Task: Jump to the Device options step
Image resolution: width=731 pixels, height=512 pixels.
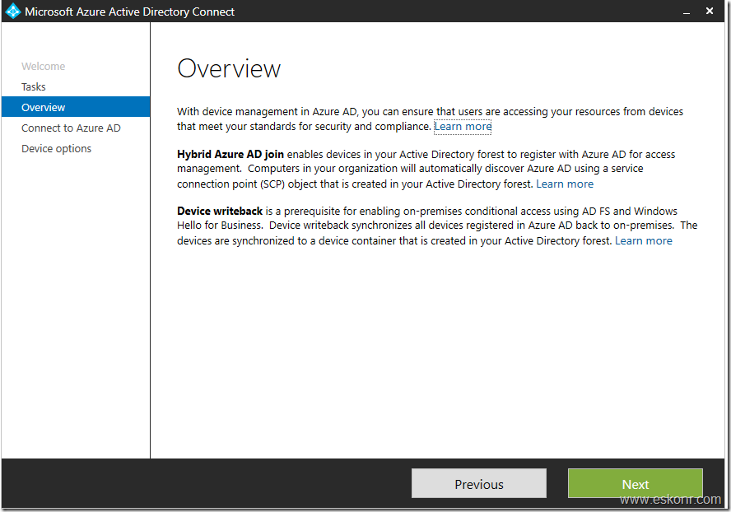Action: pyautogui.click(x=57, y=148)
